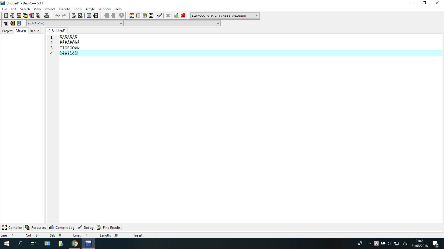Click the Dev-C++ taskbar icon

click(x=88, y=243)
